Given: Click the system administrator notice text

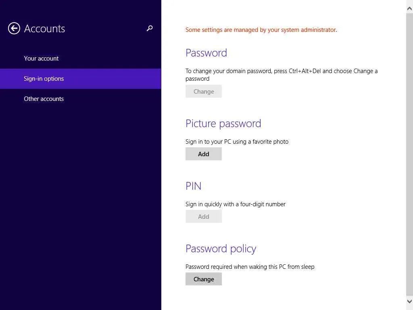Looking at the screenshot, I should point(261,30).
